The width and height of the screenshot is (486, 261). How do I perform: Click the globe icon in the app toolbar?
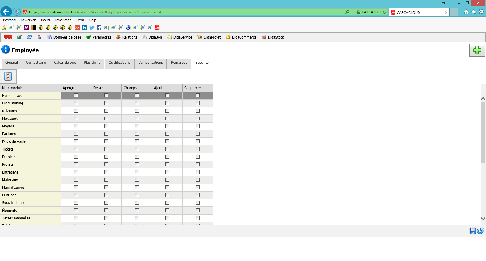19,37
